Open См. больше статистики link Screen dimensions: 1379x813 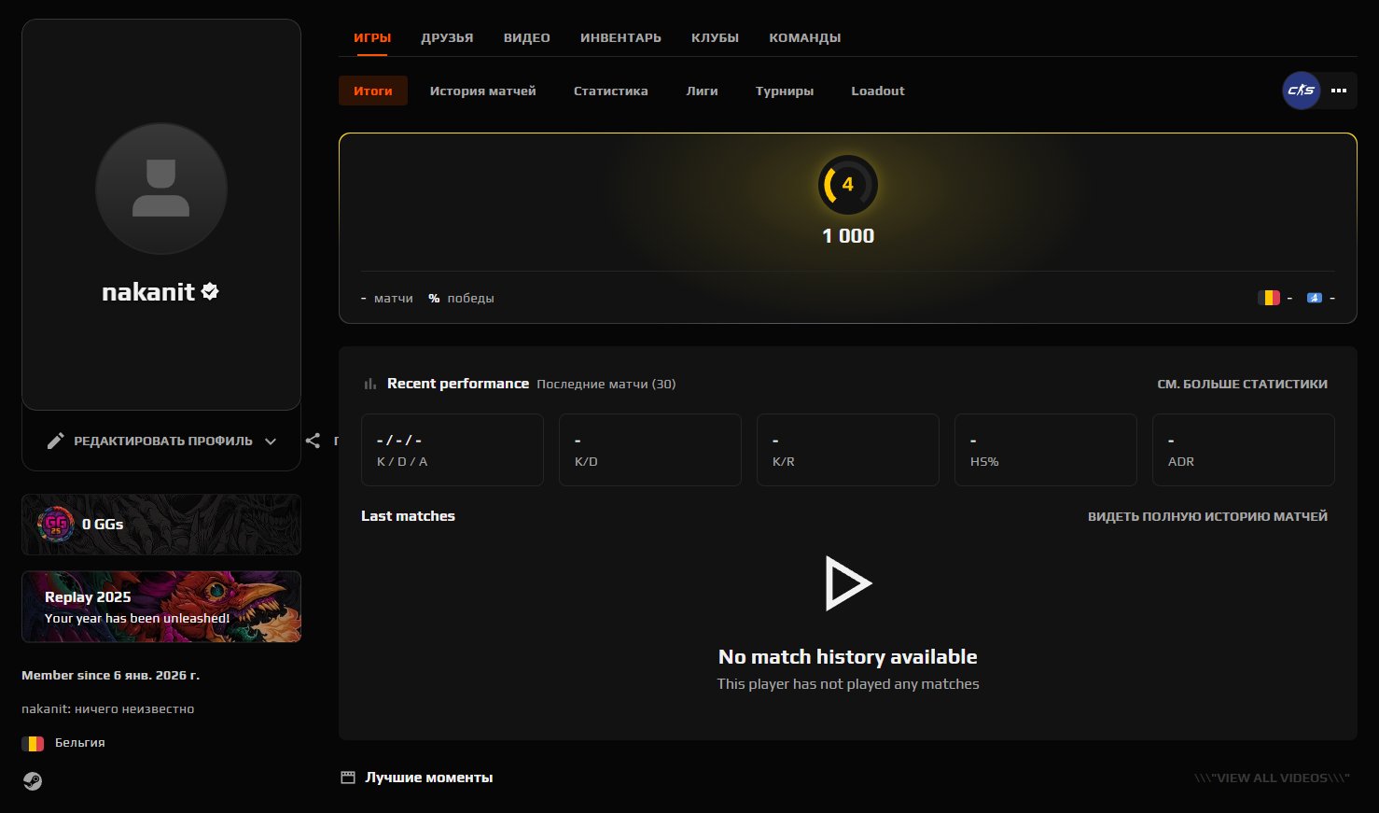(x=1242, y=384)
